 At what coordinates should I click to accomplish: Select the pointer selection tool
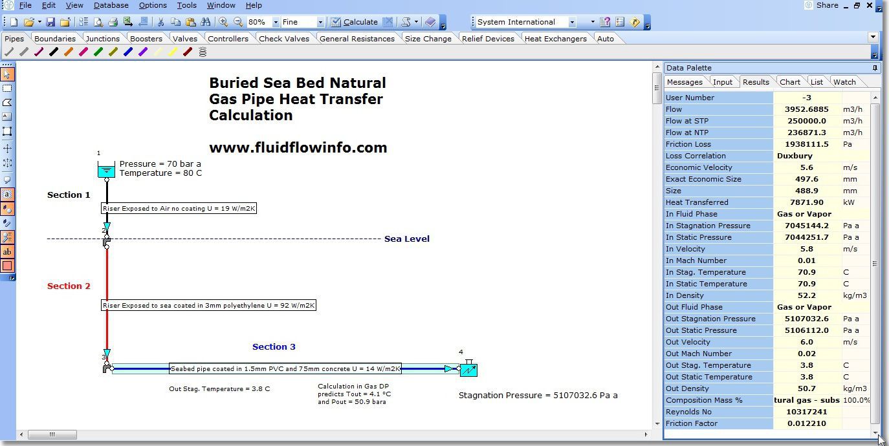tap(8, 74)
